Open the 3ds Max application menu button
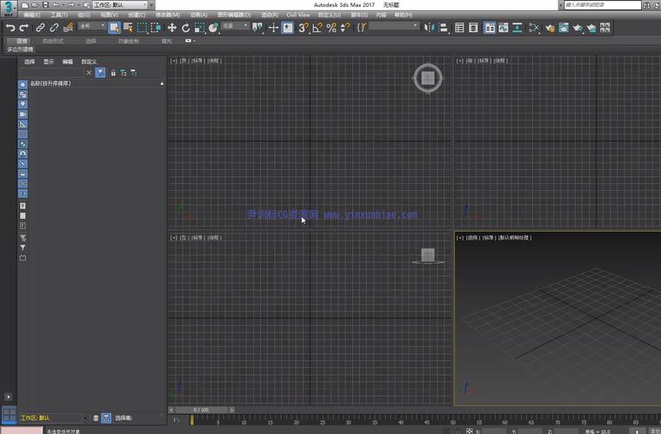The height and width of the screenshot is (434, 661). [x=8, y=8]
